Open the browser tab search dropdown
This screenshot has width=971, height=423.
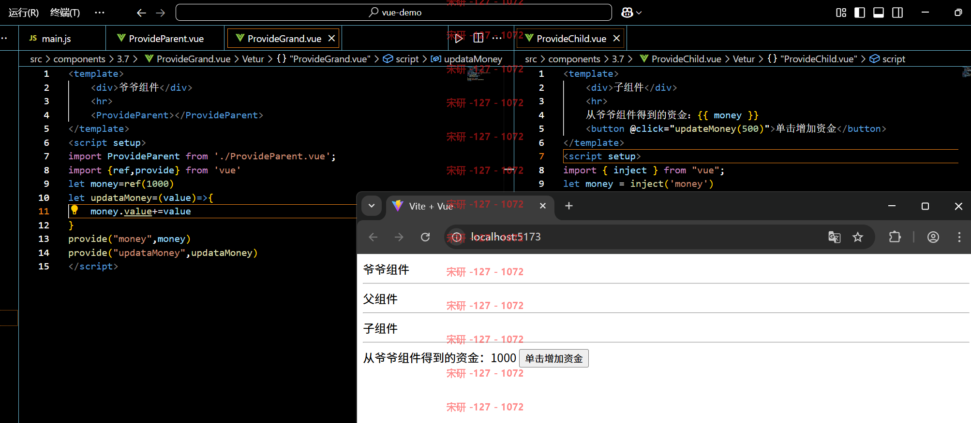372,206
